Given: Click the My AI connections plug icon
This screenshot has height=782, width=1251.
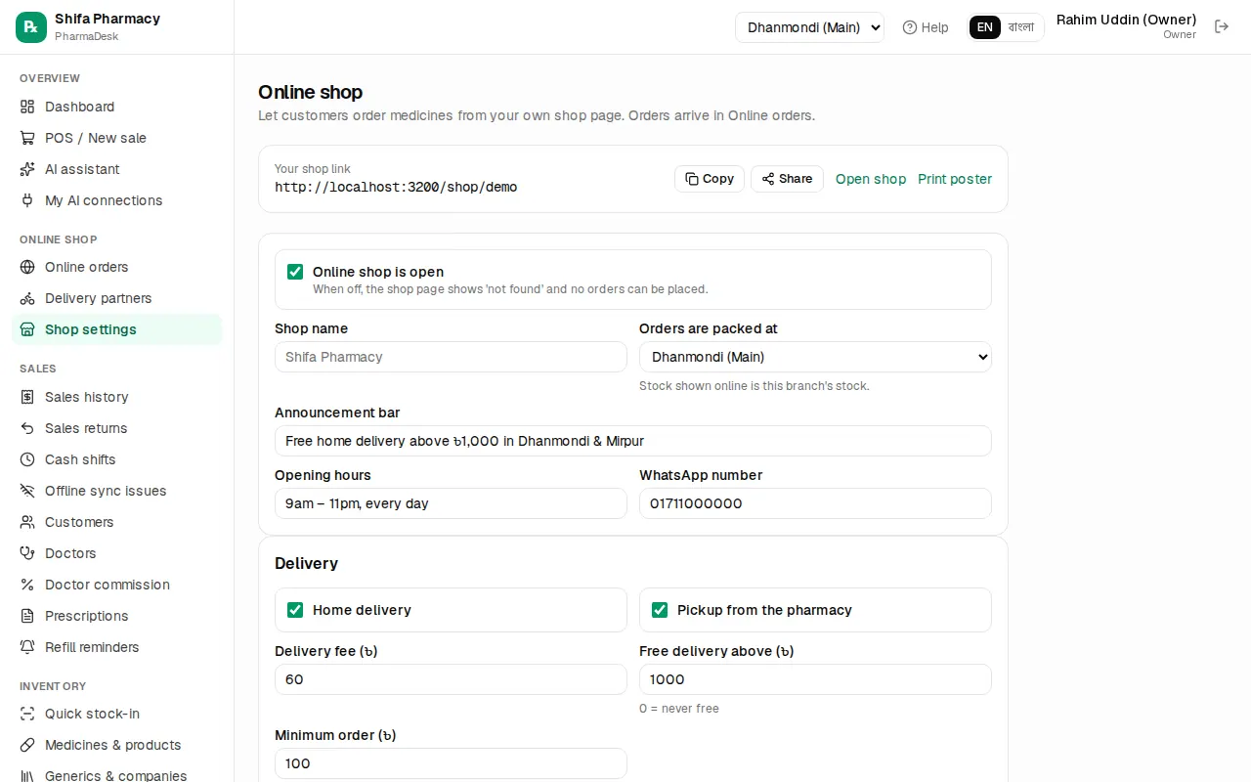Looking at the screenshot, I should [27, 200].
